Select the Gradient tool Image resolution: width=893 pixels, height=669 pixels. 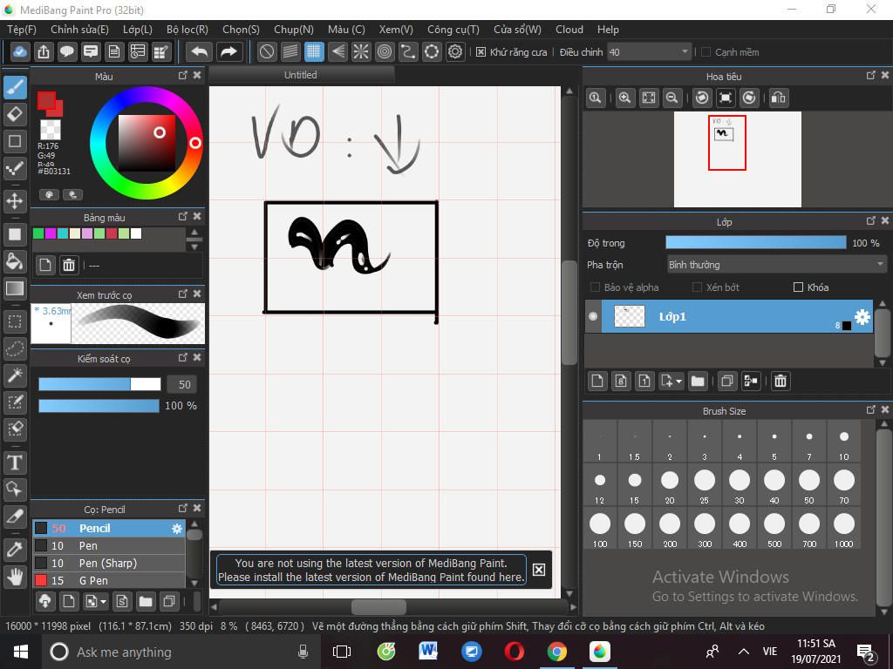tap(15, 288)
